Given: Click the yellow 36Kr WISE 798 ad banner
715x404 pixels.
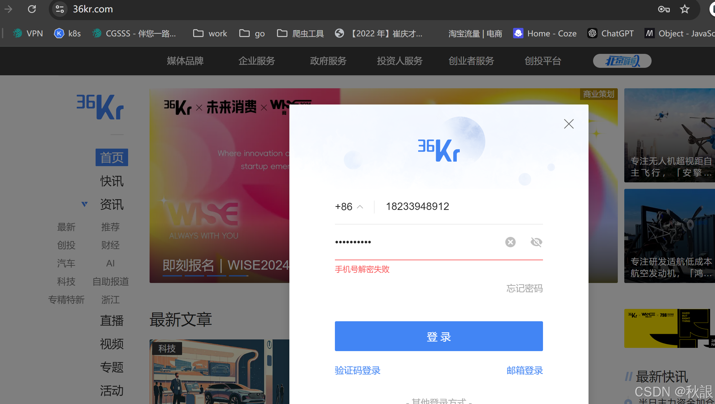Looking at the screenshot, I should 669,328.
